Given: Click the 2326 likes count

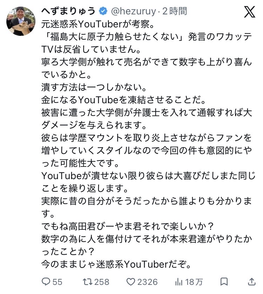Looking at the screenshot, I should (x=148, y=282).
